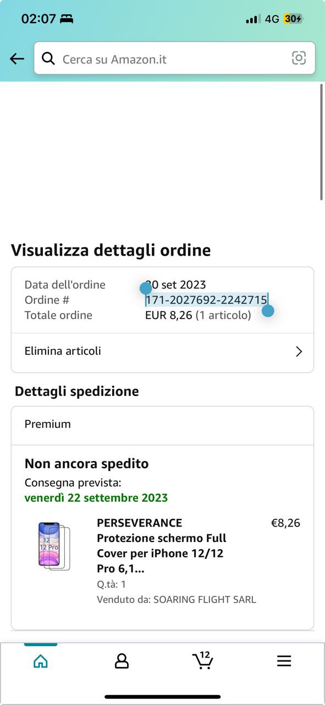Open the PERSEVERANCE Protezione schermo product link
325x705 pixels.
click(x=161, y=546)
